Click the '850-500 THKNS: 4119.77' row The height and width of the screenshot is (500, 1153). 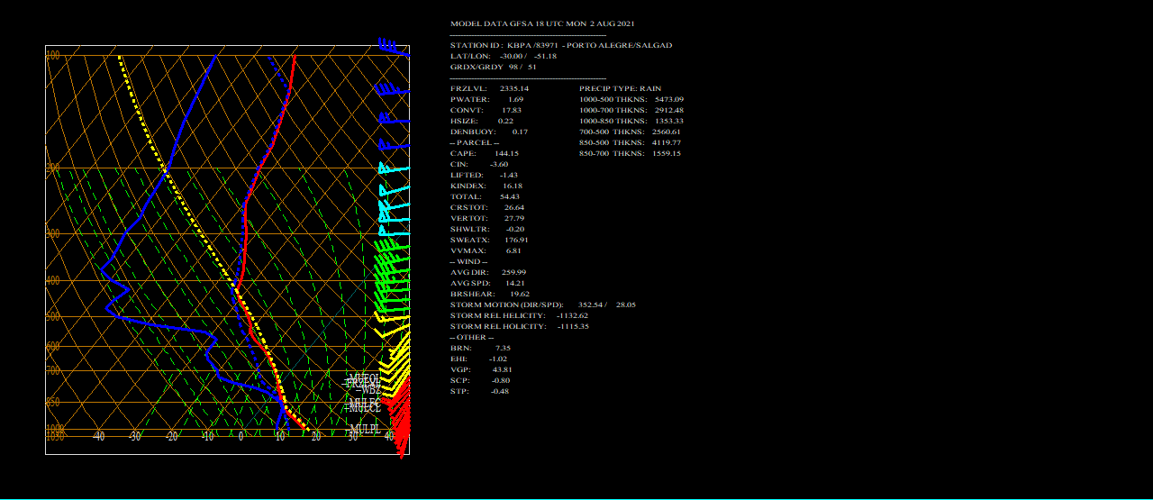[x=630, y=142]
